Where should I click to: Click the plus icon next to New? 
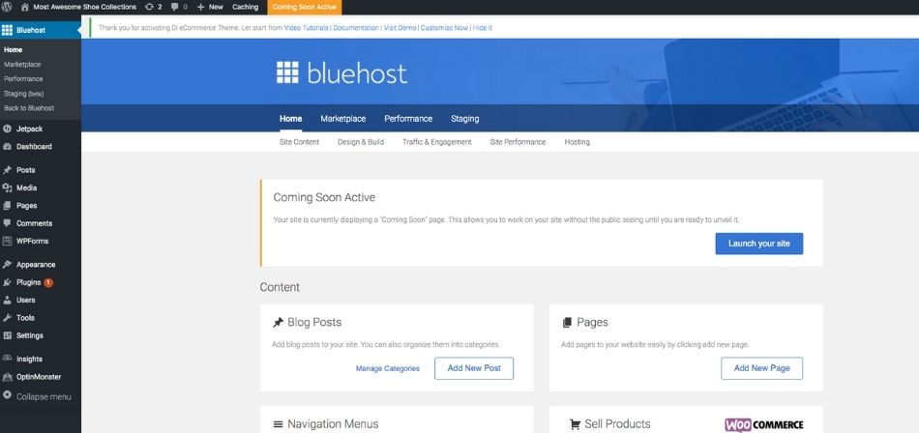[x=200, y=7]
